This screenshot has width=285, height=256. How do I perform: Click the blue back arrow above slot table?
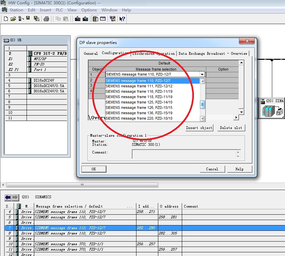tap(8, 197)
